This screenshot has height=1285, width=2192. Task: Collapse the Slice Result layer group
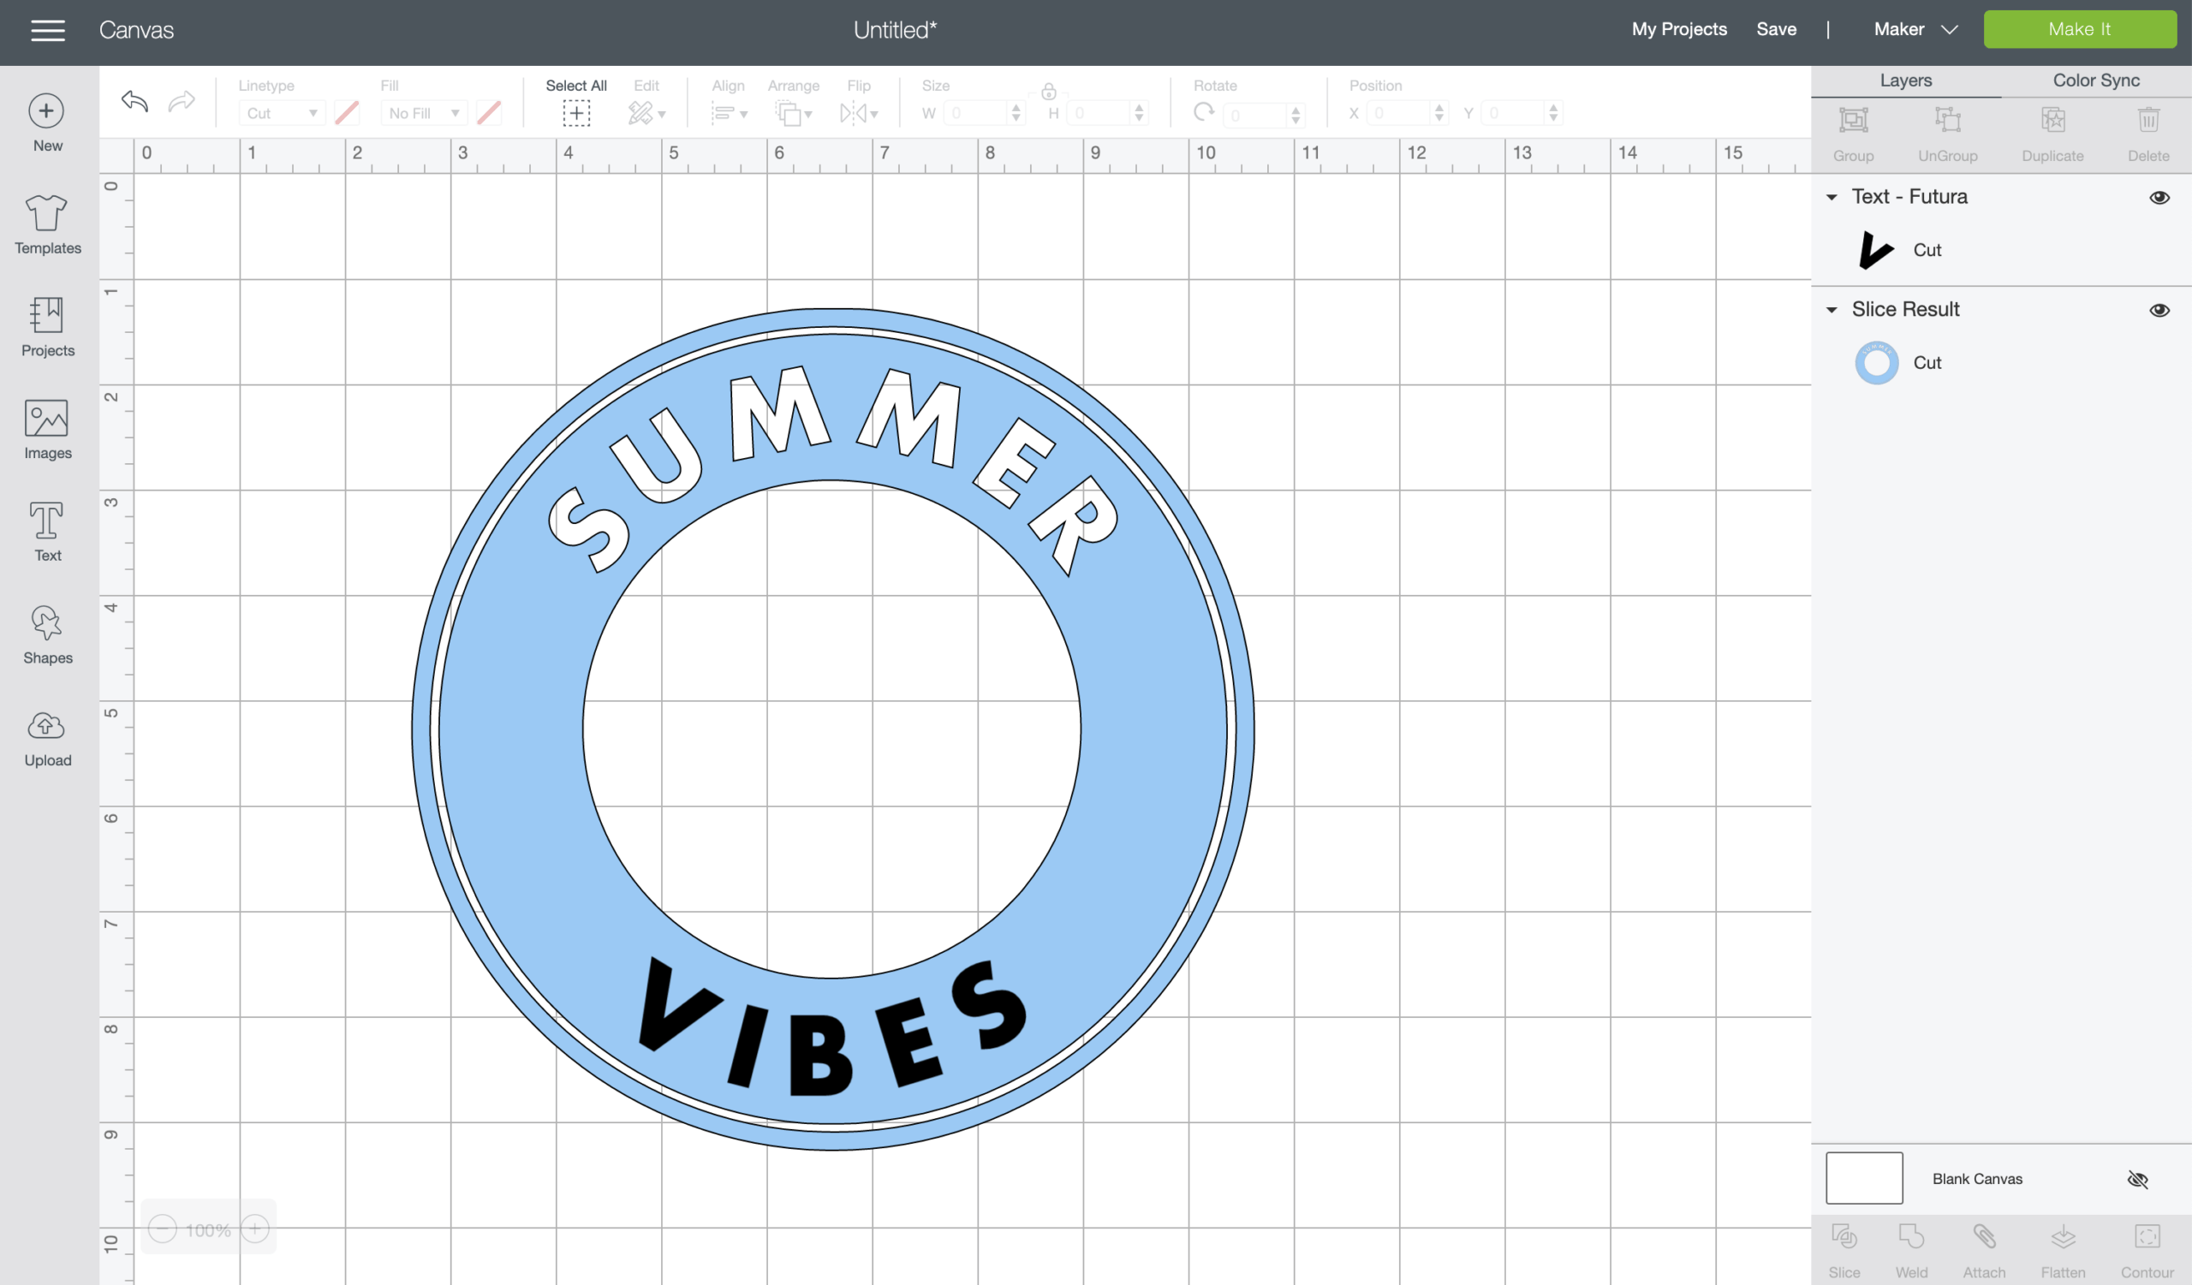pyautogui.click(x=1831, y=311)
